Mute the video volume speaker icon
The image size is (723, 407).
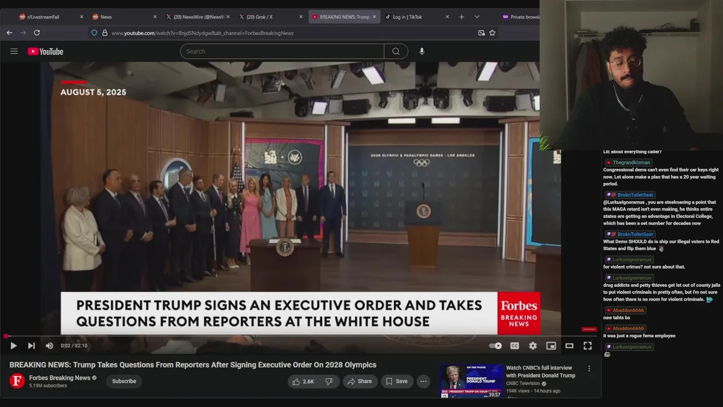[49, 346]
